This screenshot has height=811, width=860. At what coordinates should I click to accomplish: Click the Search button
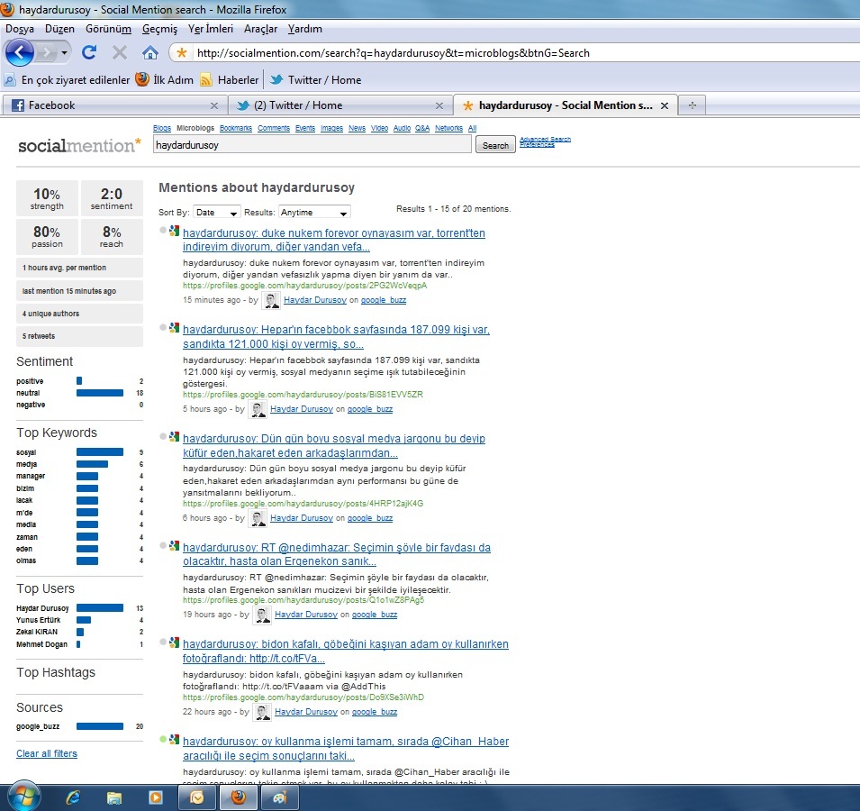click(x=495, y=145)
